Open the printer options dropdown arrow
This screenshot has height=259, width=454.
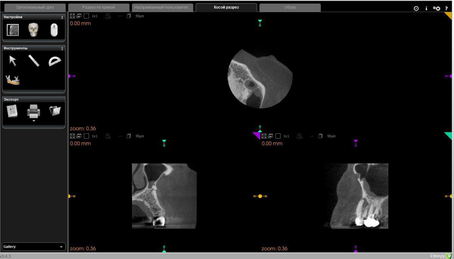click(x=34, y=121)
